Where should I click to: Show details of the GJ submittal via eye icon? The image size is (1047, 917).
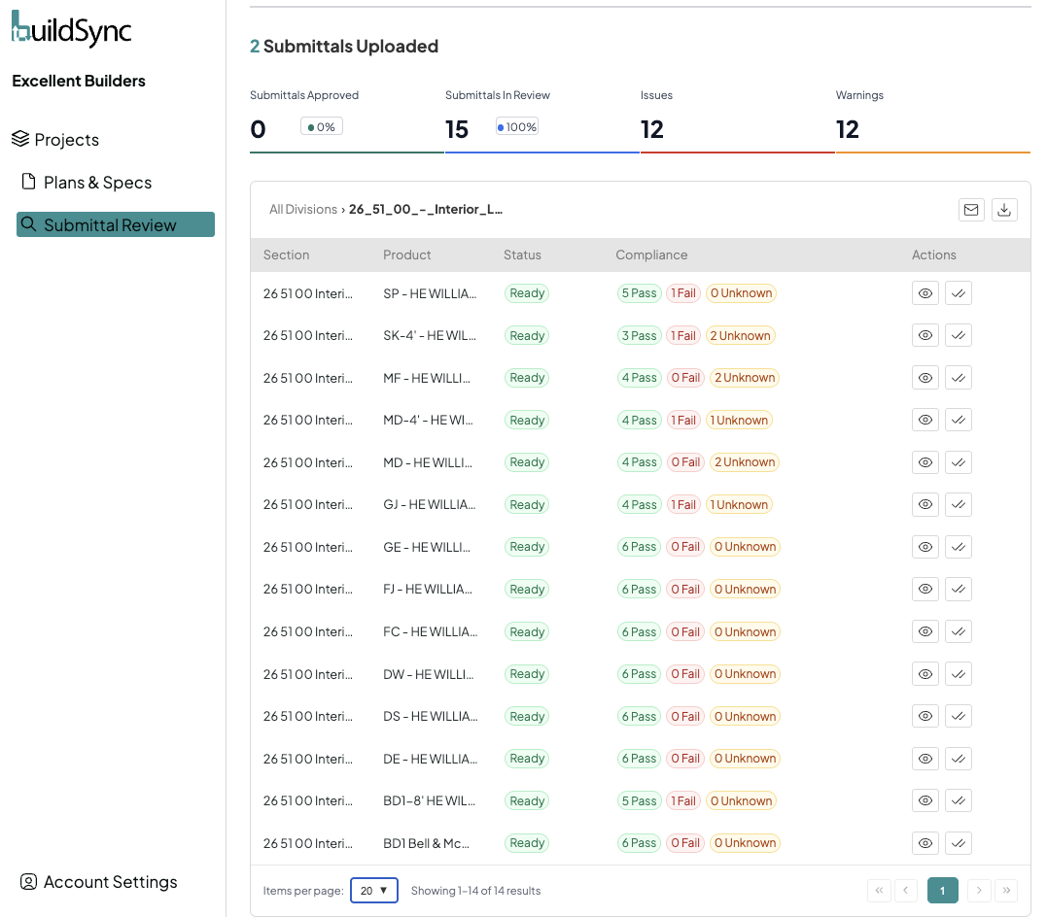click(925, 504)
